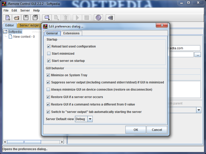
Task: Click the Delete trash toolbar icon
Action: pyautogui.click(x=66, y=17)
